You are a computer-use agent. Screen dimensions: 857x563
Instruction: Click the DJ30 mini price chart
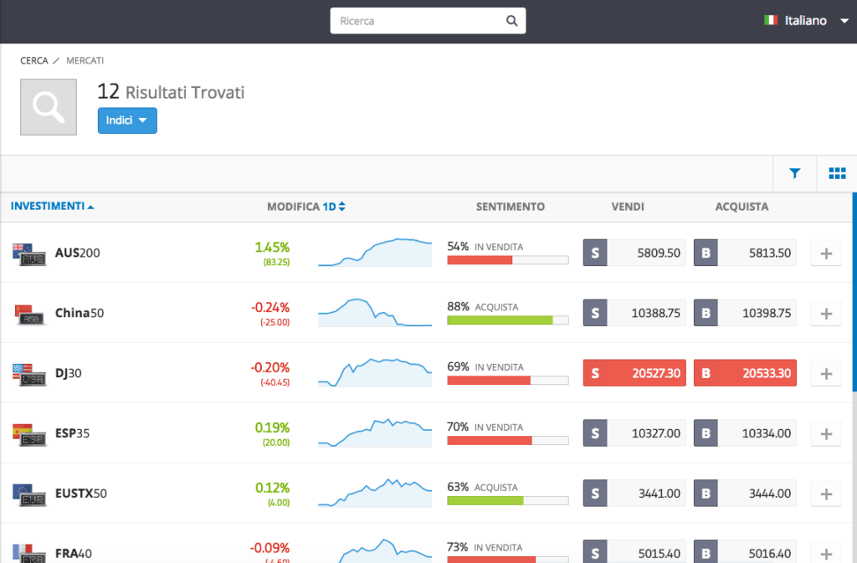pos(375,372)
